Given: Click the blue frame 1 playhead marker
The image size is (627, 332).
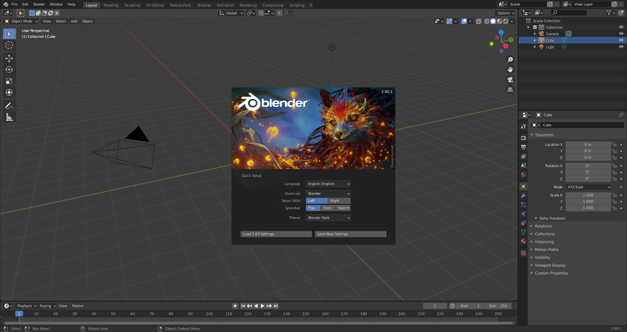Looking at the screenshot, I should [x=19, y=314].
